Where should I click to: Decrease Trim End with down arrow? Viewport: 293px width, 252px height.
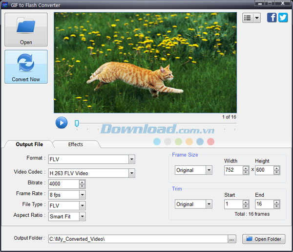click(276, 206)
